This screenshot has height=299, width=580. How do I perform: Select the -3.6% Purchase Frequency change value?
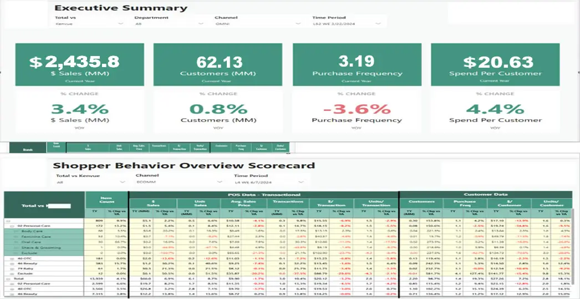[357, 109]
